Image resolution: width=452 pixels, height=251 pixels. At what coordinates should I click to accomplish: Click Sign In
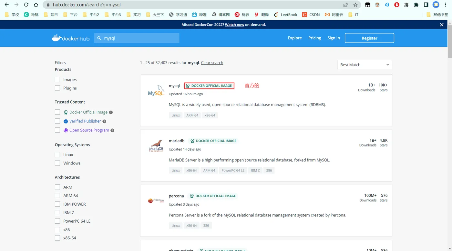(x=334, y=38)
